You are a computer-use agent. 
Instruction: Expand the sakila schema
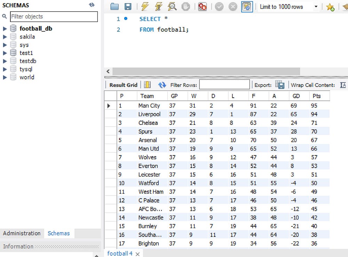coord(5,37)
